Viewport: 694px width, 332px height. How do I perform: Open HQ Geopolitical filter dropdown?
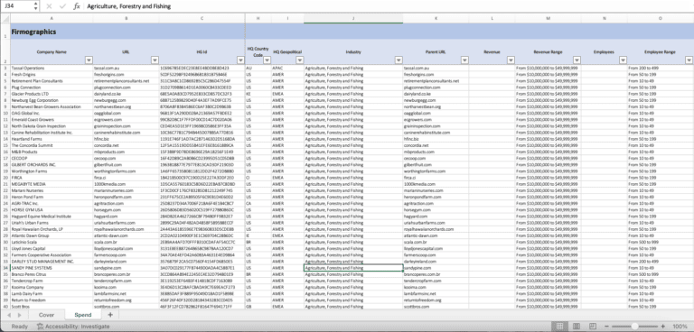[299, 60]
